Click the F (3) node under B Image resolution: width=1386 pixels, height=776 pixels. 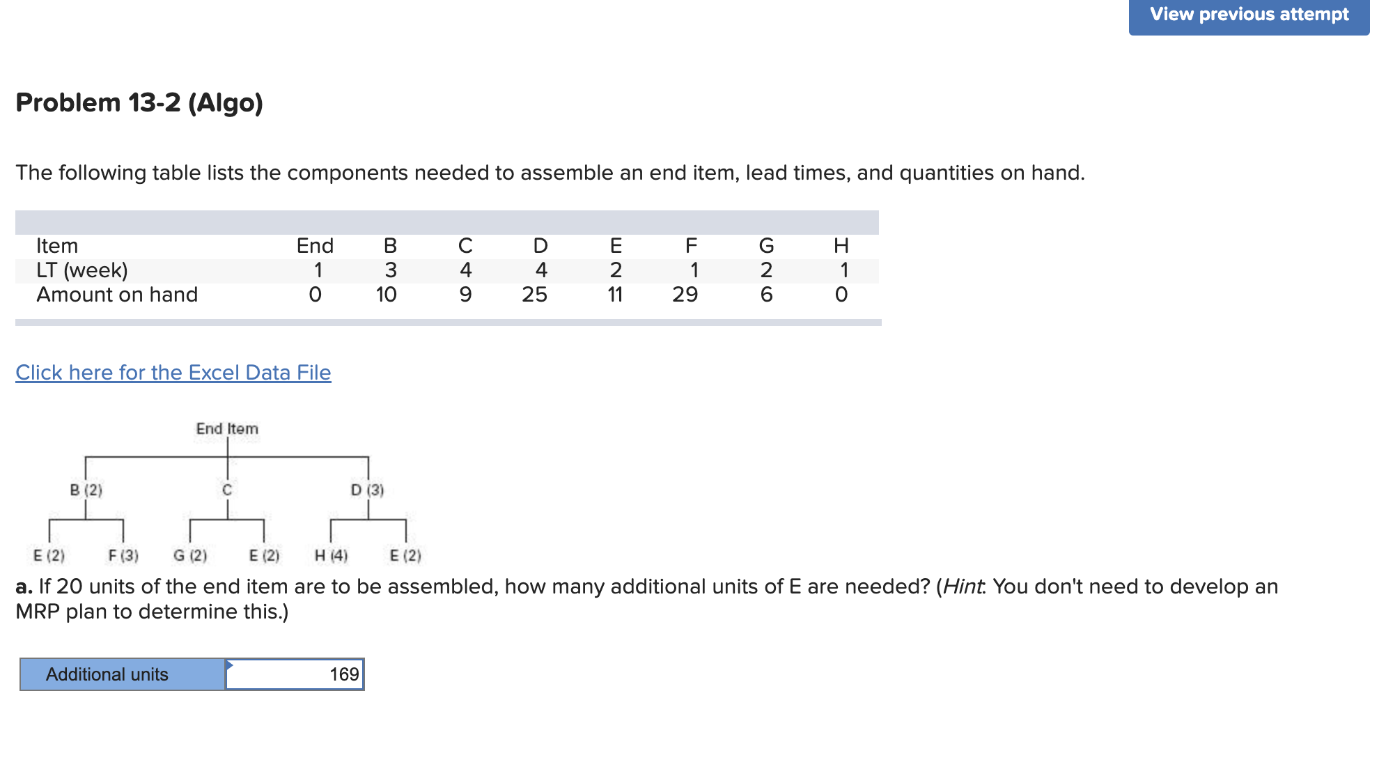(123, 555)
